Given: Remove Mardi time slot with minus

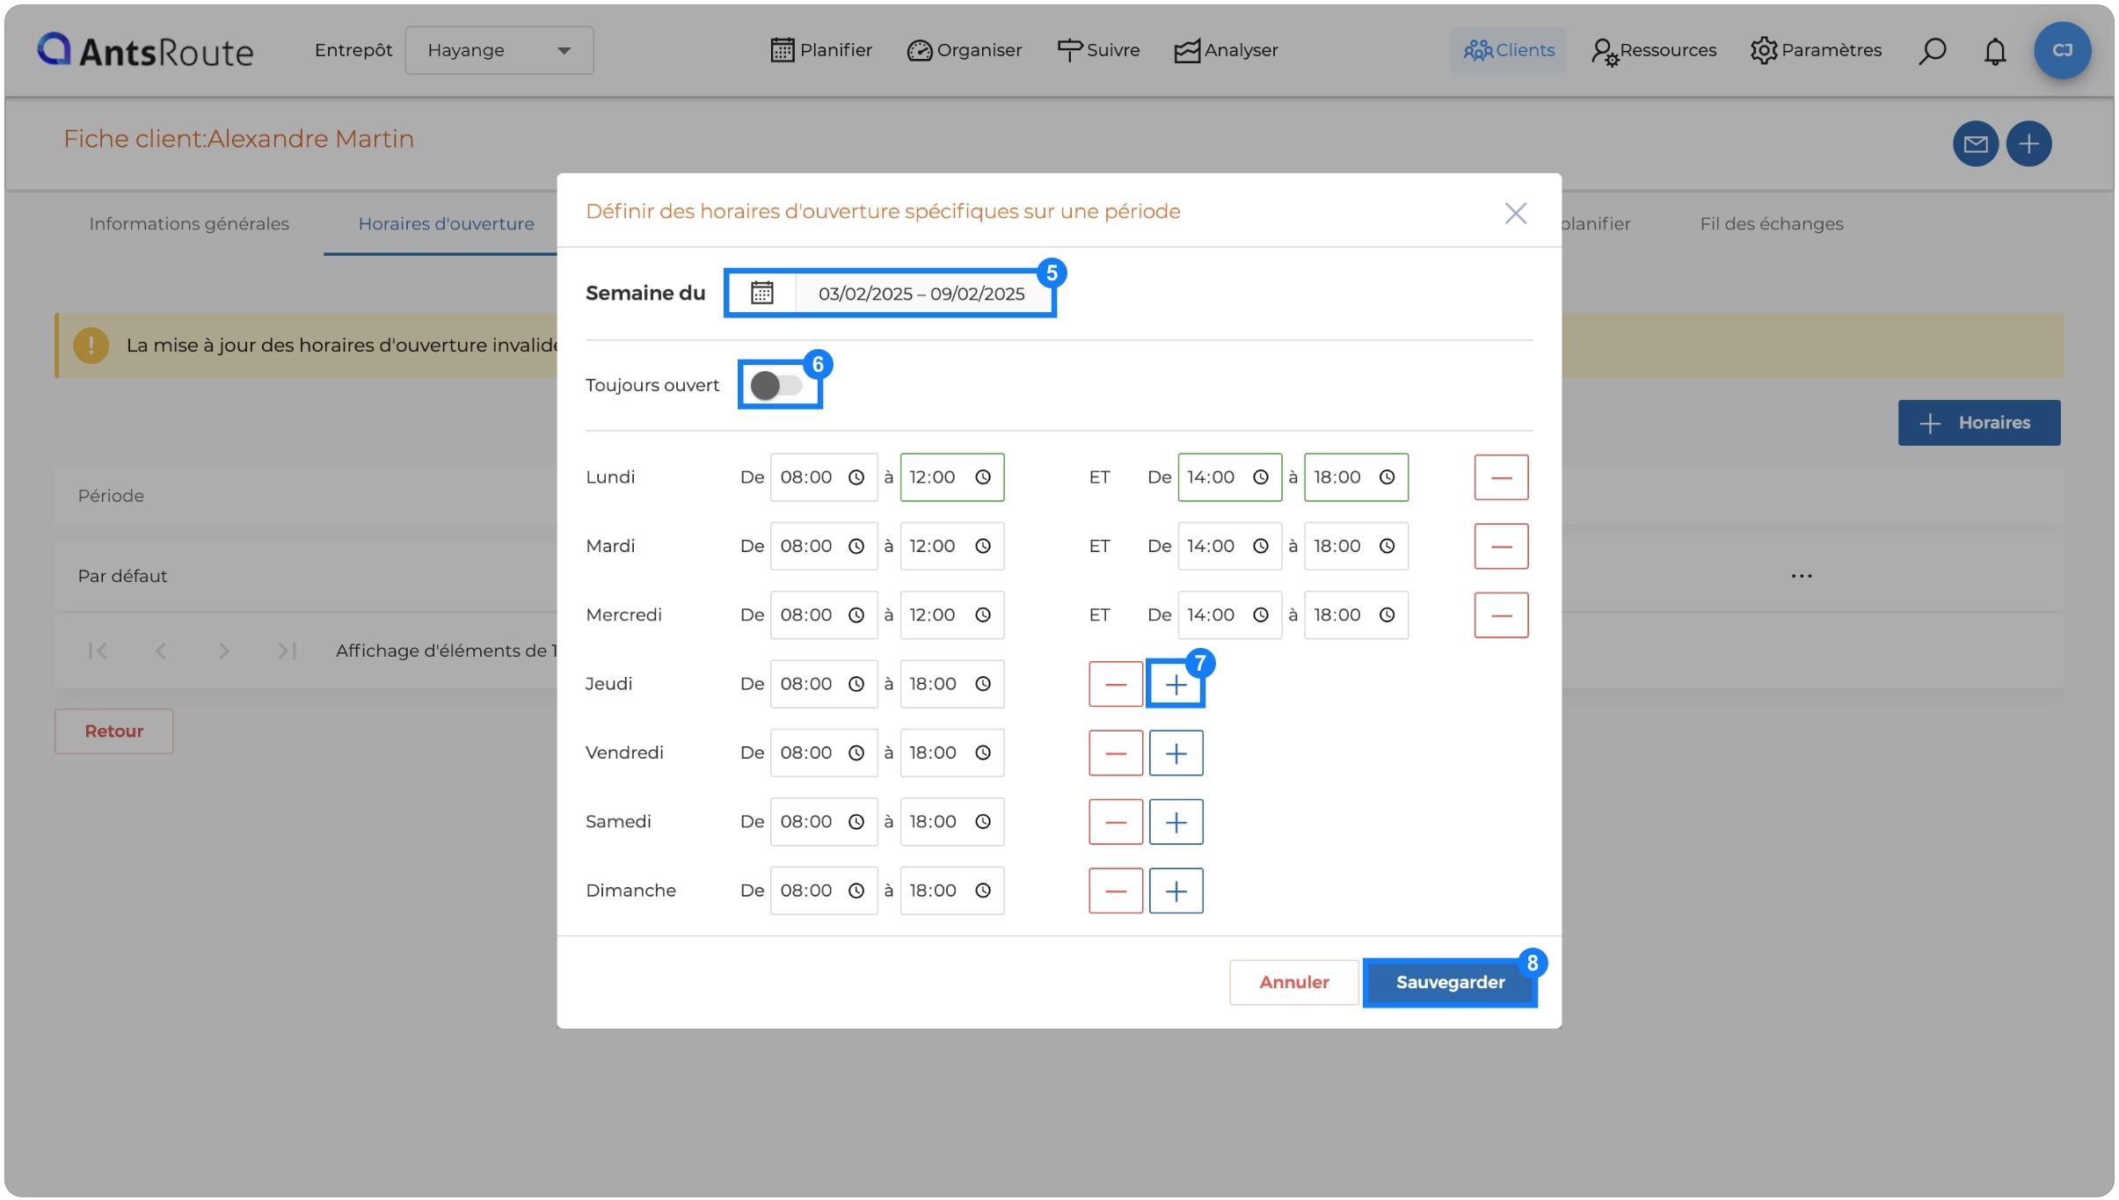Looking at the screenshot, I should 1501,546.
